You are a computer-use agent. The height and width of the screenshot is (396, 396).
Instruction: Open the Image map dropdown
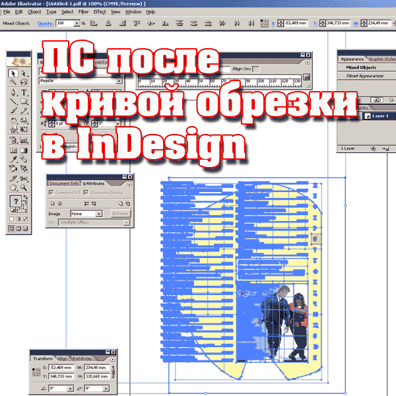point(99,214)
